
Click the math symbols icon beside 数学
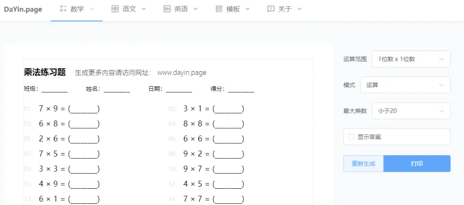(63, 9)
